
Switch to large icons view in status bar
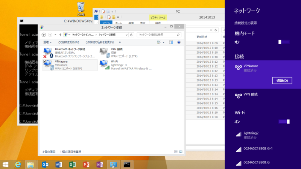[181, 152]
